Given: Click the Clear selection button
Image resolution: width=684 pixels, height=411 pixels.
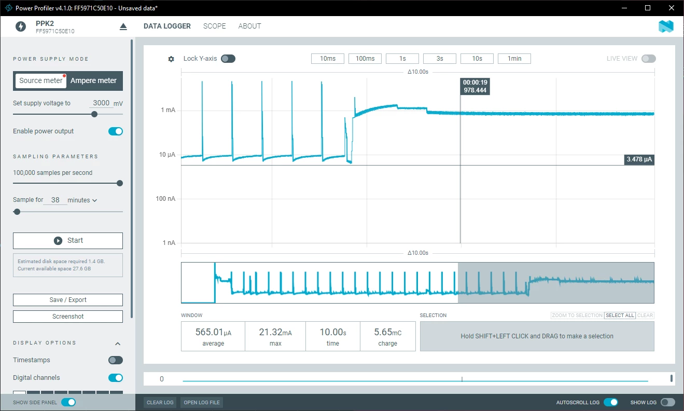Looking at the screenshot, I should point(645,316).
